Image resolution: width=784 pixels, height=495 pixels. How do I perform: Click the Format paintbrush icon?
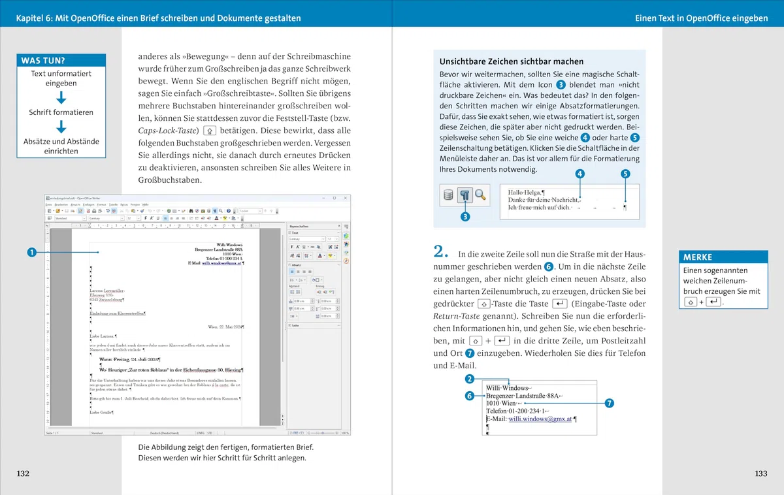[x=142, y=211]
